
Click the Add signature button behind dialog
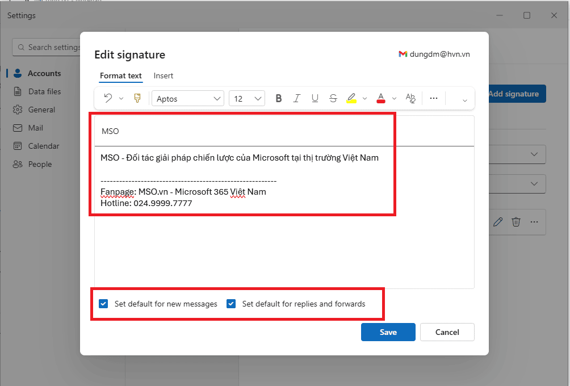tap(517, 94)
